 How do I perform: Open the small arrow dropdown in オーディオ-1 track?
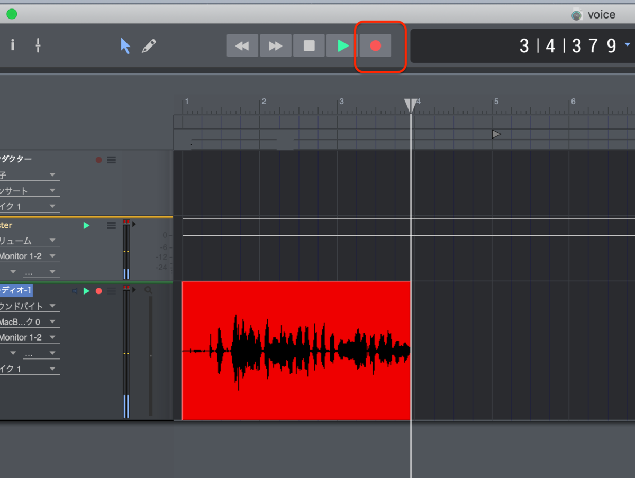(13, 353)
